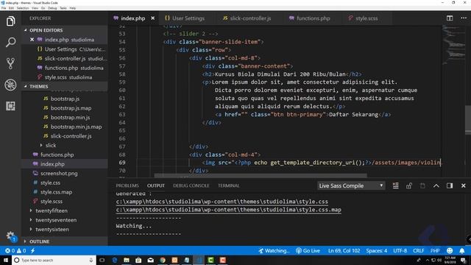This screenshot has width=471, height=265.
Task: Click Ln 69, Col 102 cursor position
Action: pos(344,250)
